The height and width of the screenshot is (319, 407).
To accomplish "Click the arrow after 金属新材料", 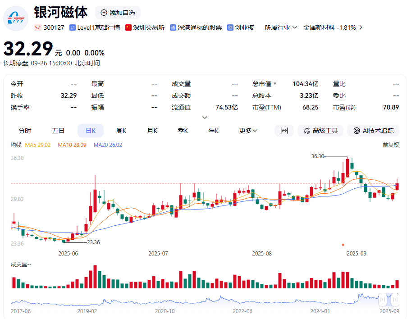I will tap(361, 27).
